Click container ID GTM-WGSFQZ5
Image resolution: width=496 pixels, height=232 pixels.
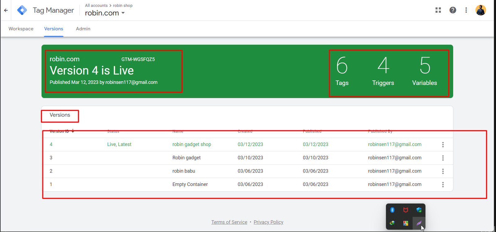(x=138, y=59)
